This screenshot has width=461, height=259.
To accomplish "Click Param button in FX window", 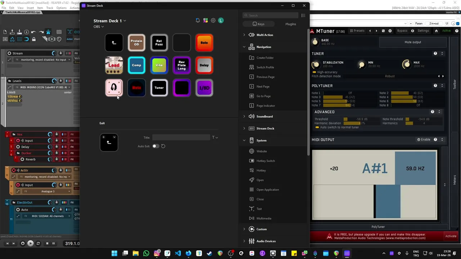I will [419, 24].
